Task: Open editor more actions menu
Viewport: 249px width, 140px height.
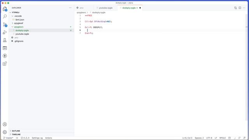Action: coord(244,8)
